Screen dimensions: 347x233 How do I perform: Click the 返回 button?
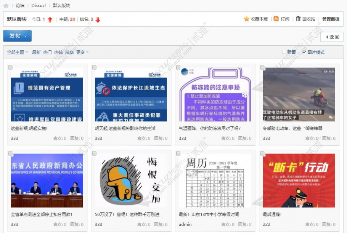332,37
